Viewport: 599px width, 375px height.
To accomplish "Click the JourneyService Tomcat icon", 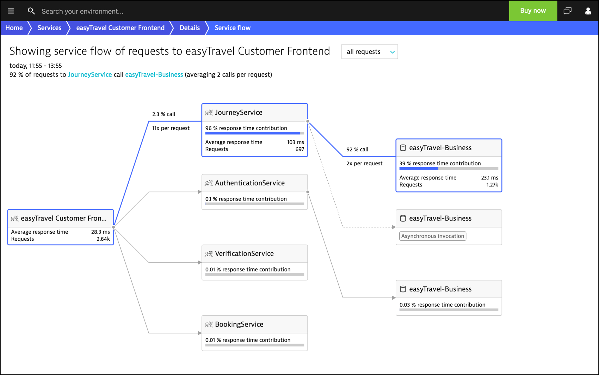I will click(209, 113).
